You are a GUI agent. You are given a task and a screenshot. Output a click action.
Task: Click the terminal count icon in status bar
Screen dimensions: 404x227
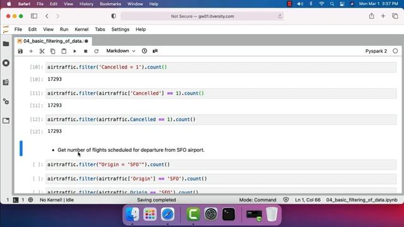pos(16,200)
